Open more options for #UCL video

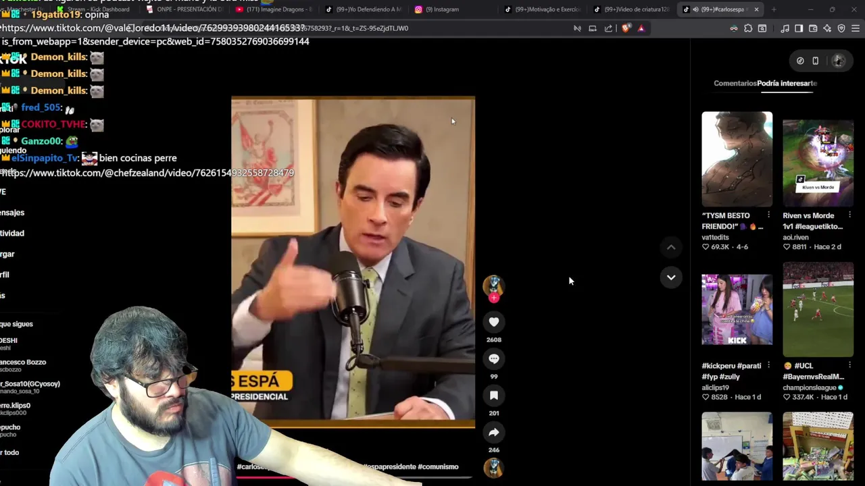tap(849, 365)
